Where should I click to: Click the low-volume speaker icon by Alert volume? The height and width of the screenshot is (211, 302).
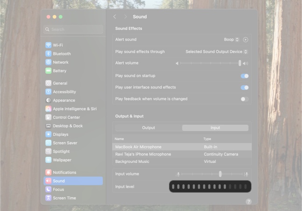(x=177, y=63)
